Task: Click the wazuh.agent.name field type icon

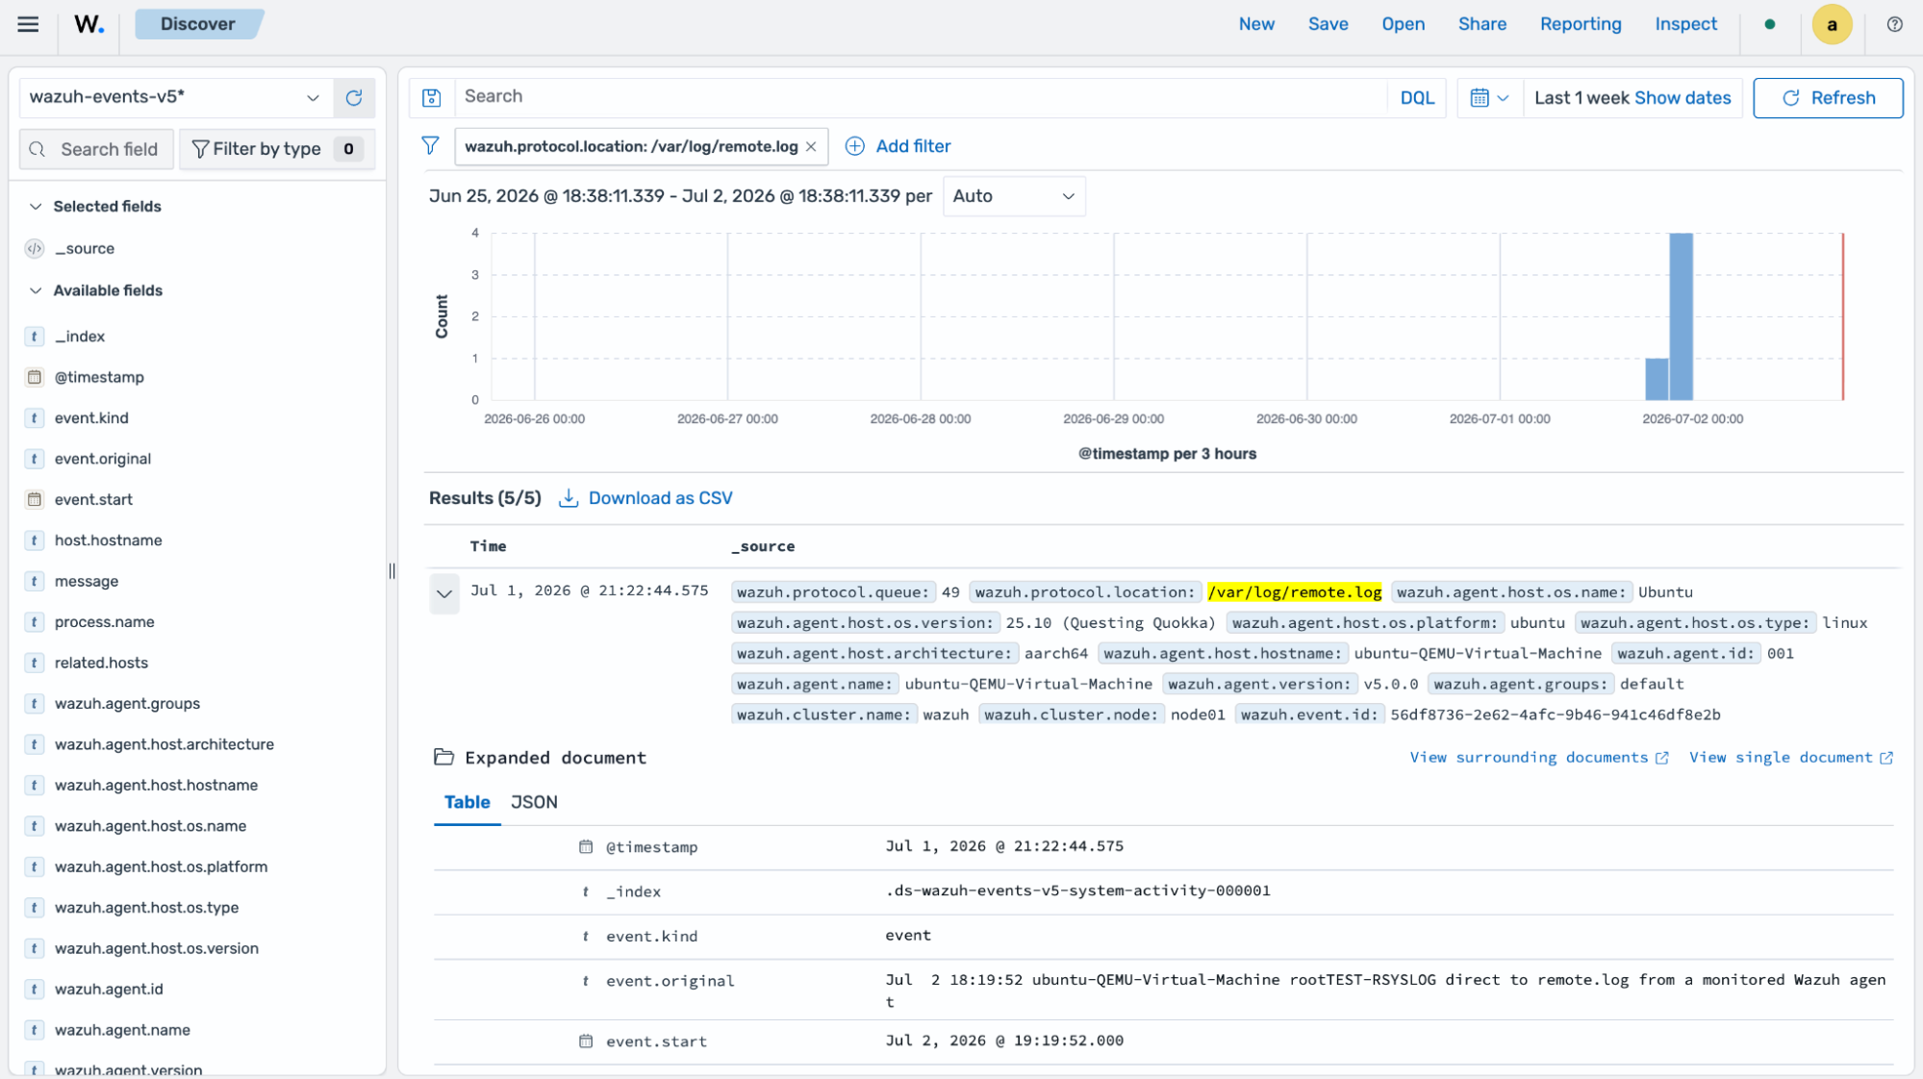Action: coord(35,1030)
